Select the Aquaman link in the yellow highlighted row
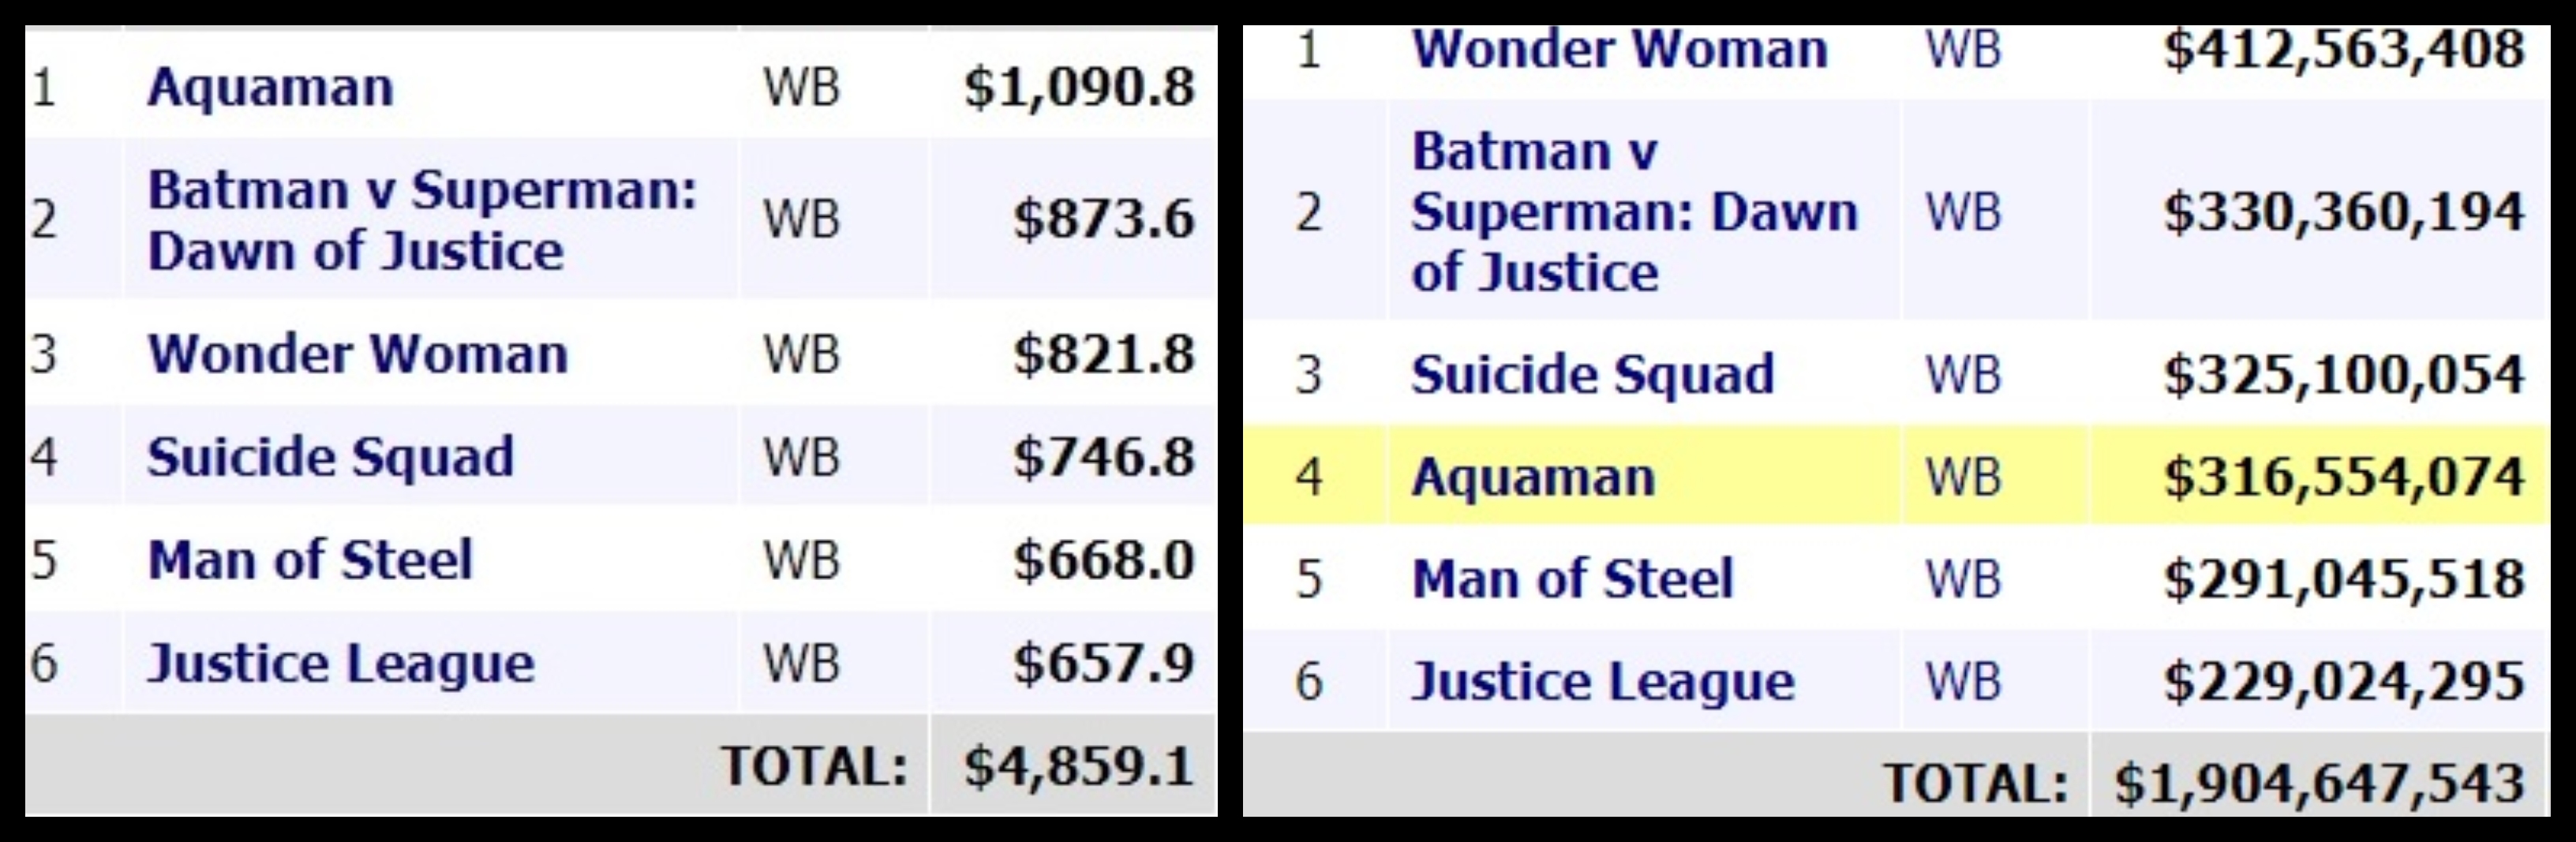Viewport: 2576px width, 842px height. click(1533, 477)
